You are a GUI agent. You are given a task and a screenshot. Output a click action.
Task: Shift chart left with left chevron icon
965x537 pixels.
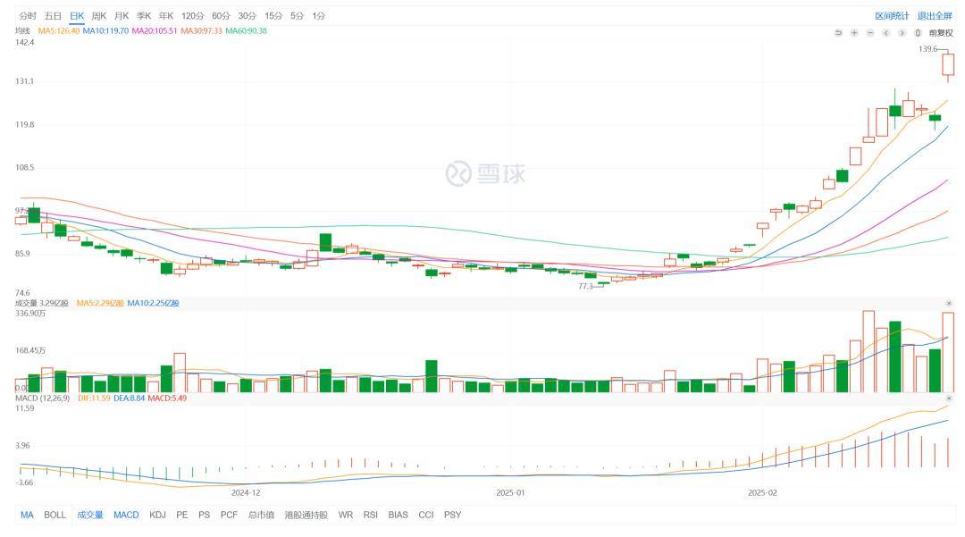pyautogui.click(x=885, y=32)
